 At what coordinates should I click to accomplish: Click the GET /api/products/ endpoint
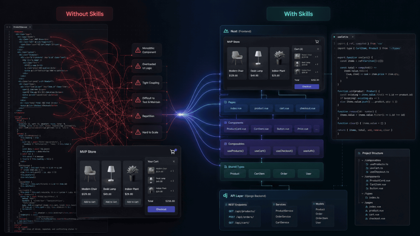242,211
